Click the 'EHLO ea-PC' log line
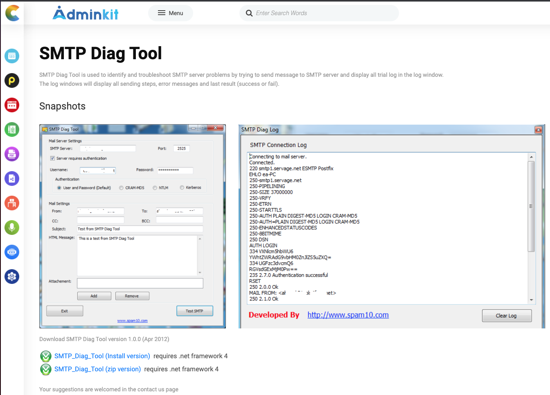This screenshot has height=395, width=550. 262,174
